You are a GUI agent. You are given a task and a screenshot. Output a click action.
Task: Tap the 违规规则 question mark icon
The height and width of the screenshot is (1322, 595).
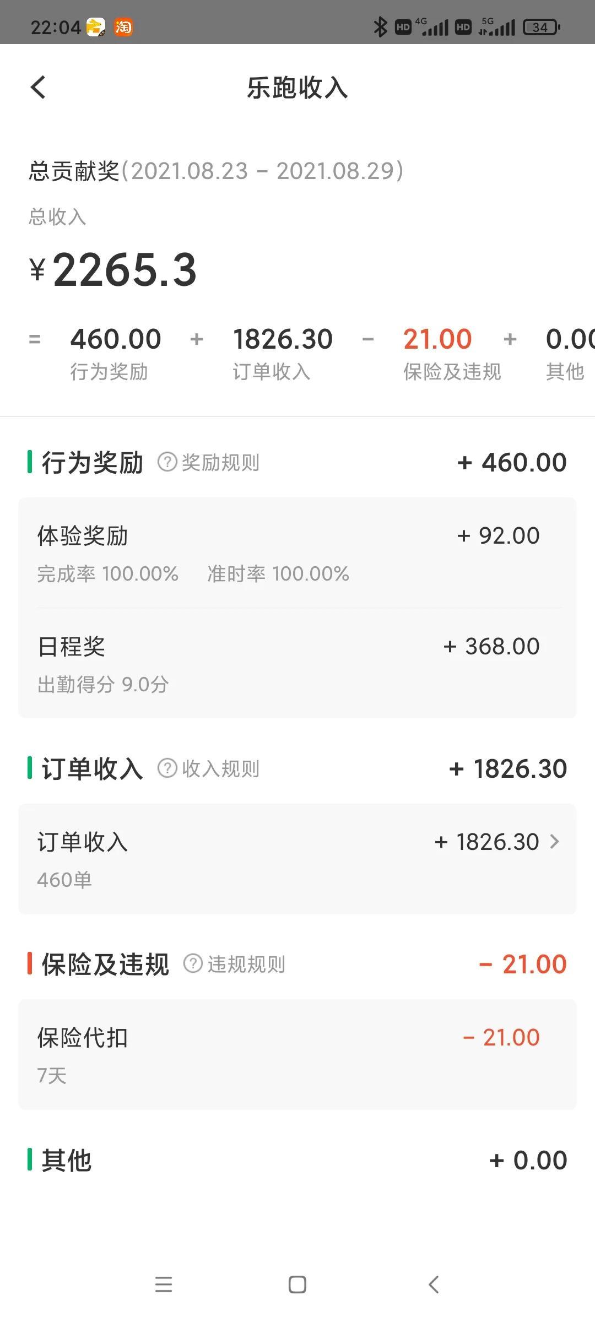pos(193,964)
